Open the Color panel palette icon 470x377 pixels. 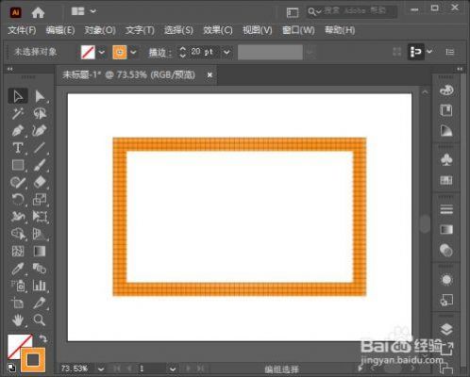446,90
